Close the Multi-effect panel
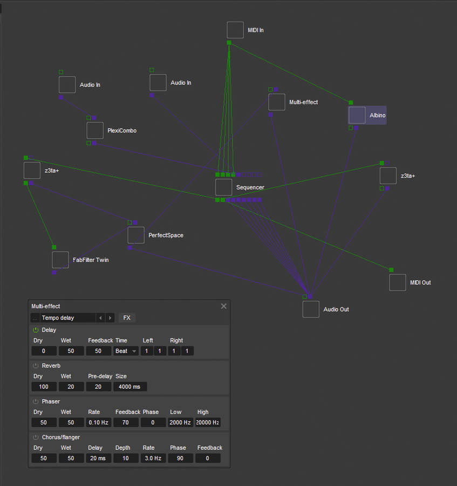Screen dimensions: 457x486 click(x=223, y=306)
